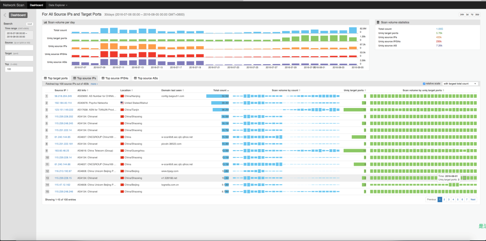The width and height of the screenshot is (486, 241).
Task: Click the bar chart icon beside Scan volume per day
Action: [45, 22]
